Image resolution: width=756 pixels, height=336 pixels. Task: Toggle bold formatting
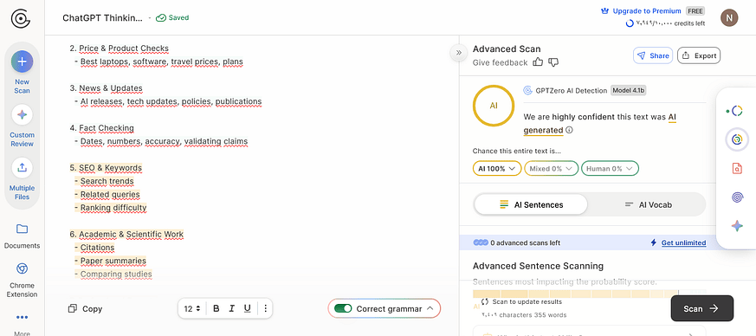coord(216,308)
